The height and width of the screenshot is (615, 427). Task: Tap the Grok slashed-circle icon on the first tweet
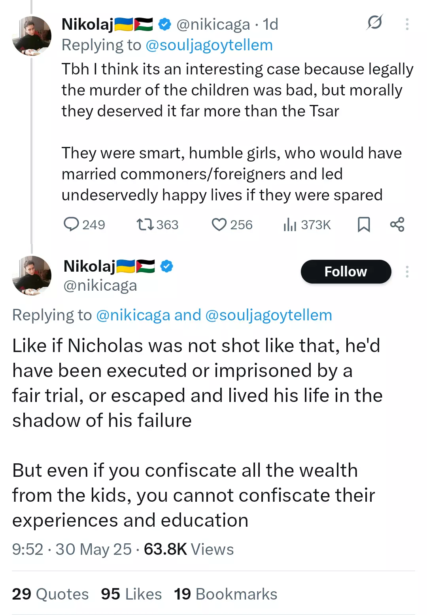(x=374, y=22)
